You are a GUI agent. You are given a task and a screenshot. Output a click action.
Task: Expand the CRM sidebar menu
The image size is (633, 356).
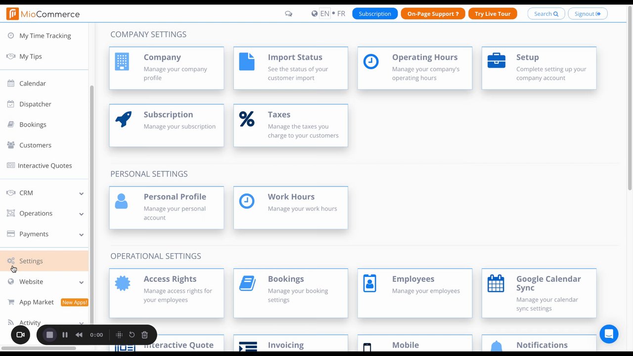pos(81,193)
